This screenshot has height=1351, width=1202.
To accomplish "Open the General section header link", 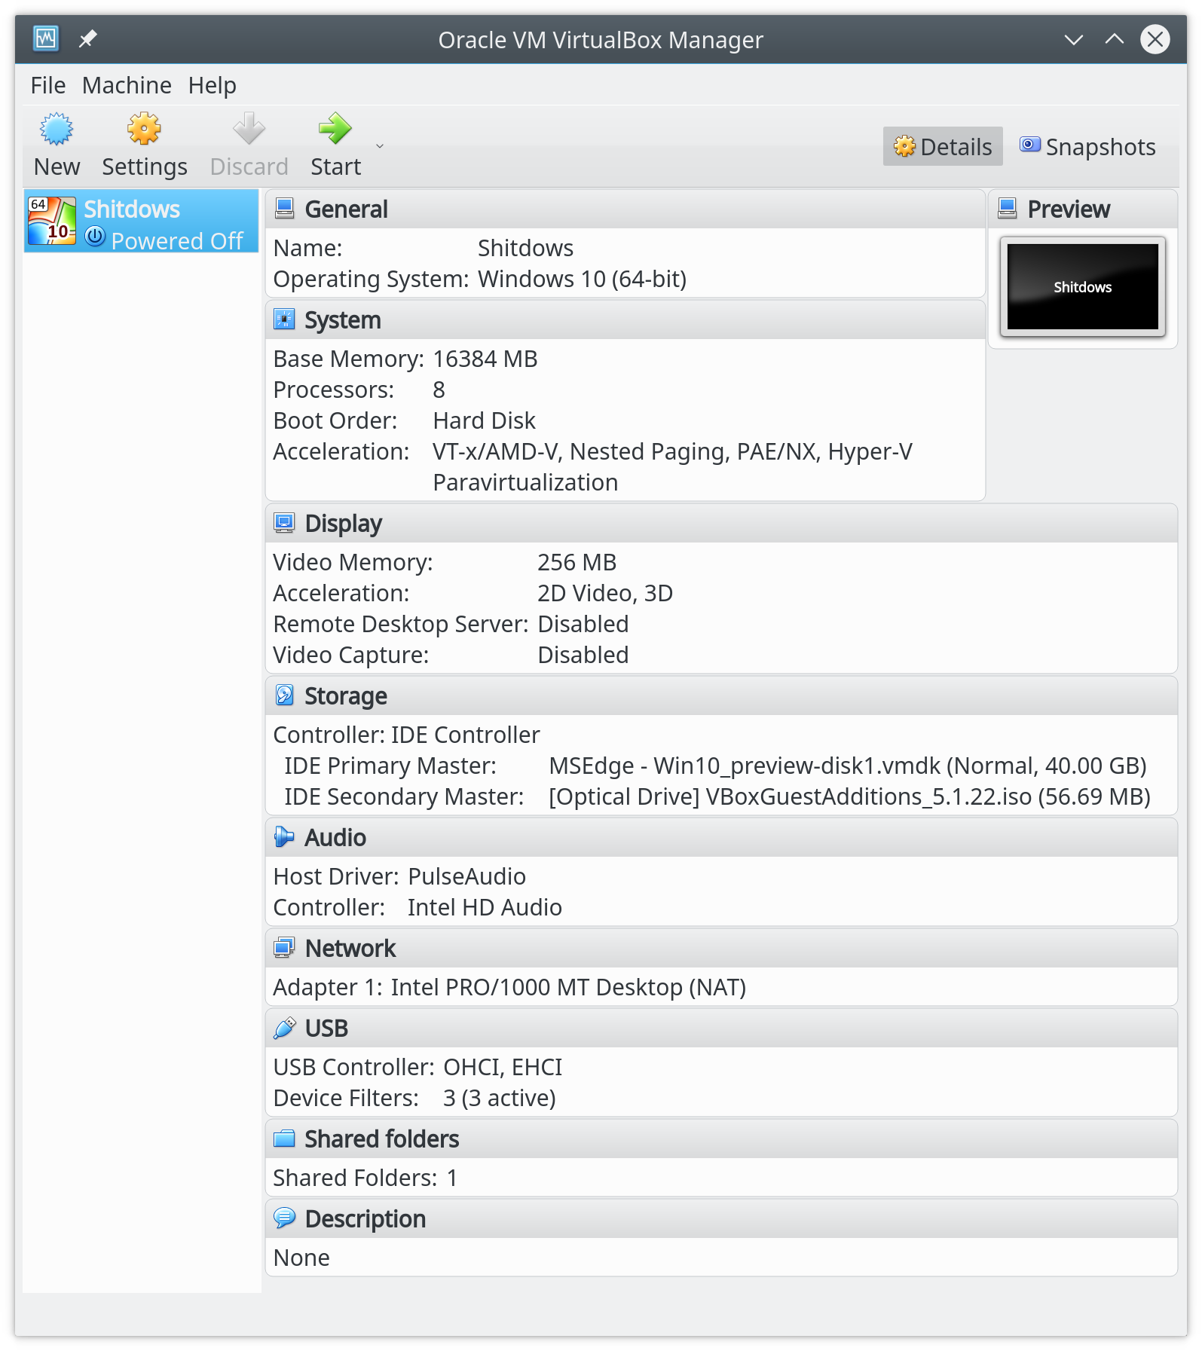I will (x=346, y=209).
